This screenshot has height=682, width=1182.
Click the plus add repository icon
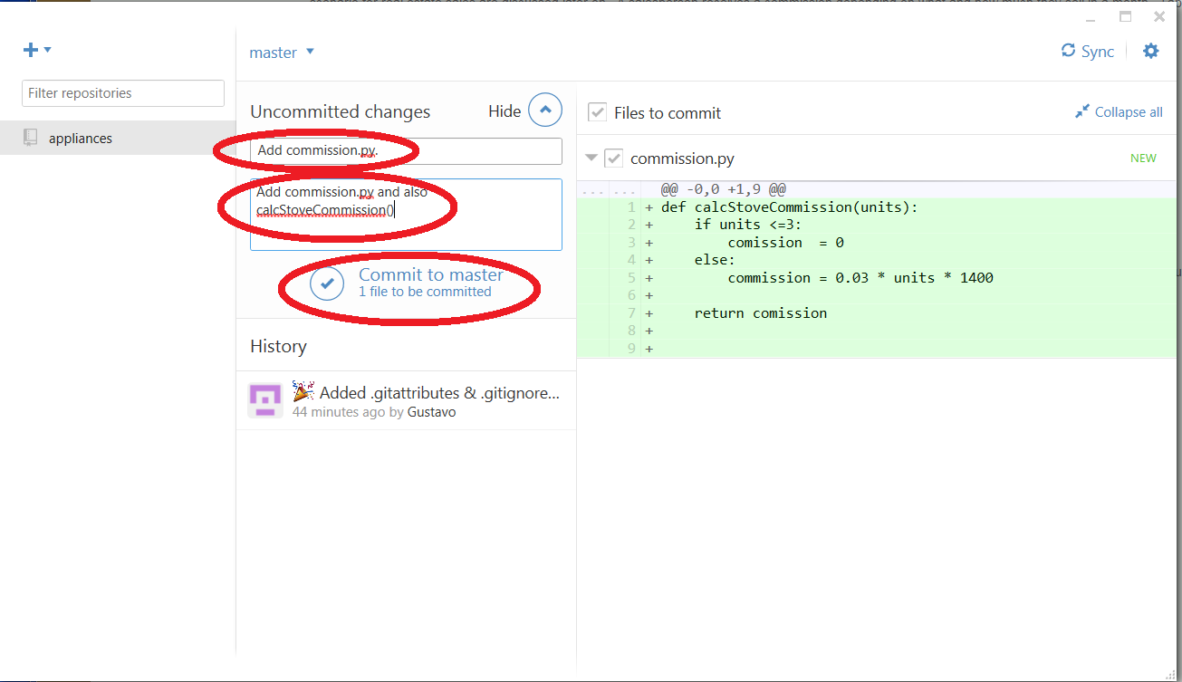tap(31, 50)
